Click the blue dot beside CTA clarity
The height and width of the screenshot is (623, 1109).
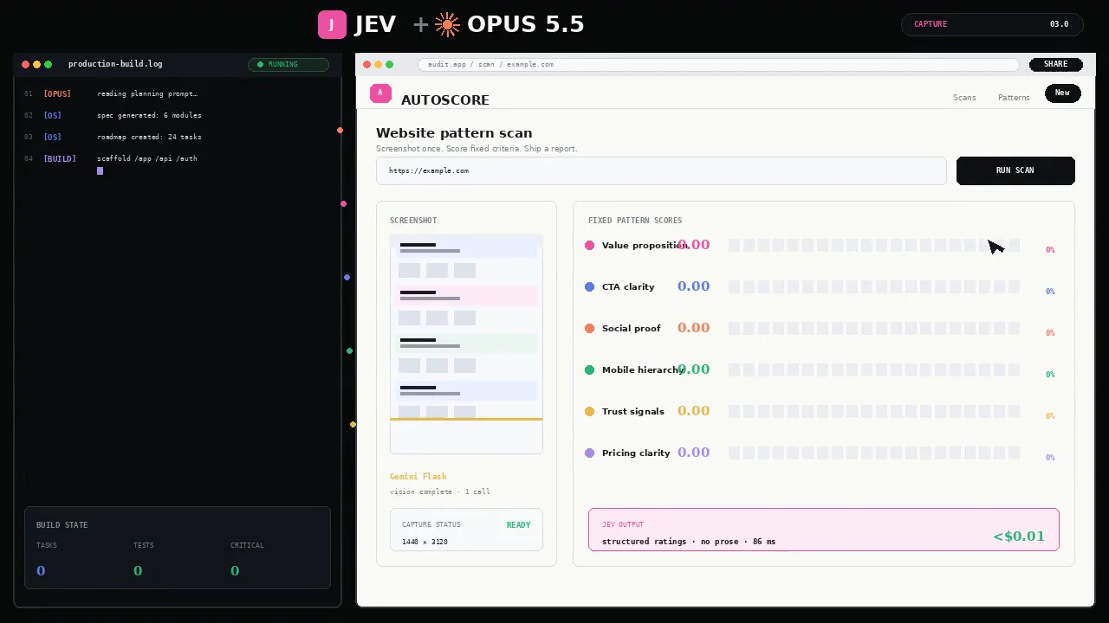[x=590, y=287]
